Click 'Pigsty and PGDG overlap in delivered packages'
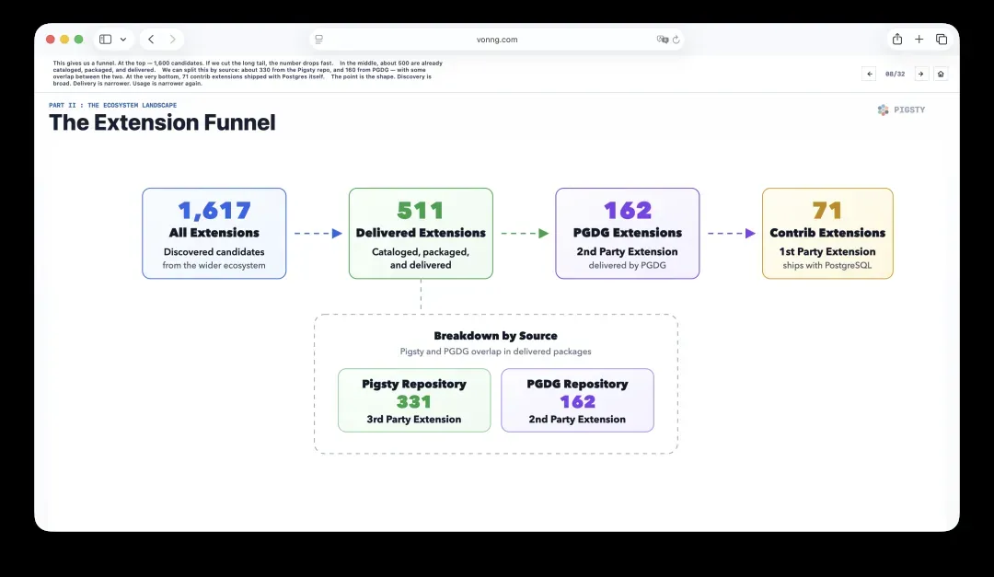Screen dimensions: 994x577 click(496, 352)
